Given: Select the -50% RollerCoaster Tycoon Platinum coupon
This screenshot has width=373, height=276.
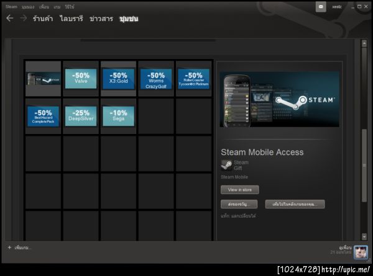Looking at the screenshot, I should 193,79.
